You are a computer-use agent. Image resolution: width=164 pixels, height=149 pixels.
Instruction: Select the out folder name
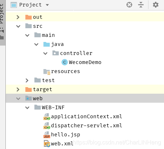[38, 17]
